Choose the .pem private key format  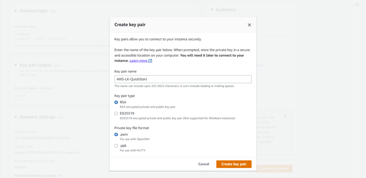pos(116,135)
